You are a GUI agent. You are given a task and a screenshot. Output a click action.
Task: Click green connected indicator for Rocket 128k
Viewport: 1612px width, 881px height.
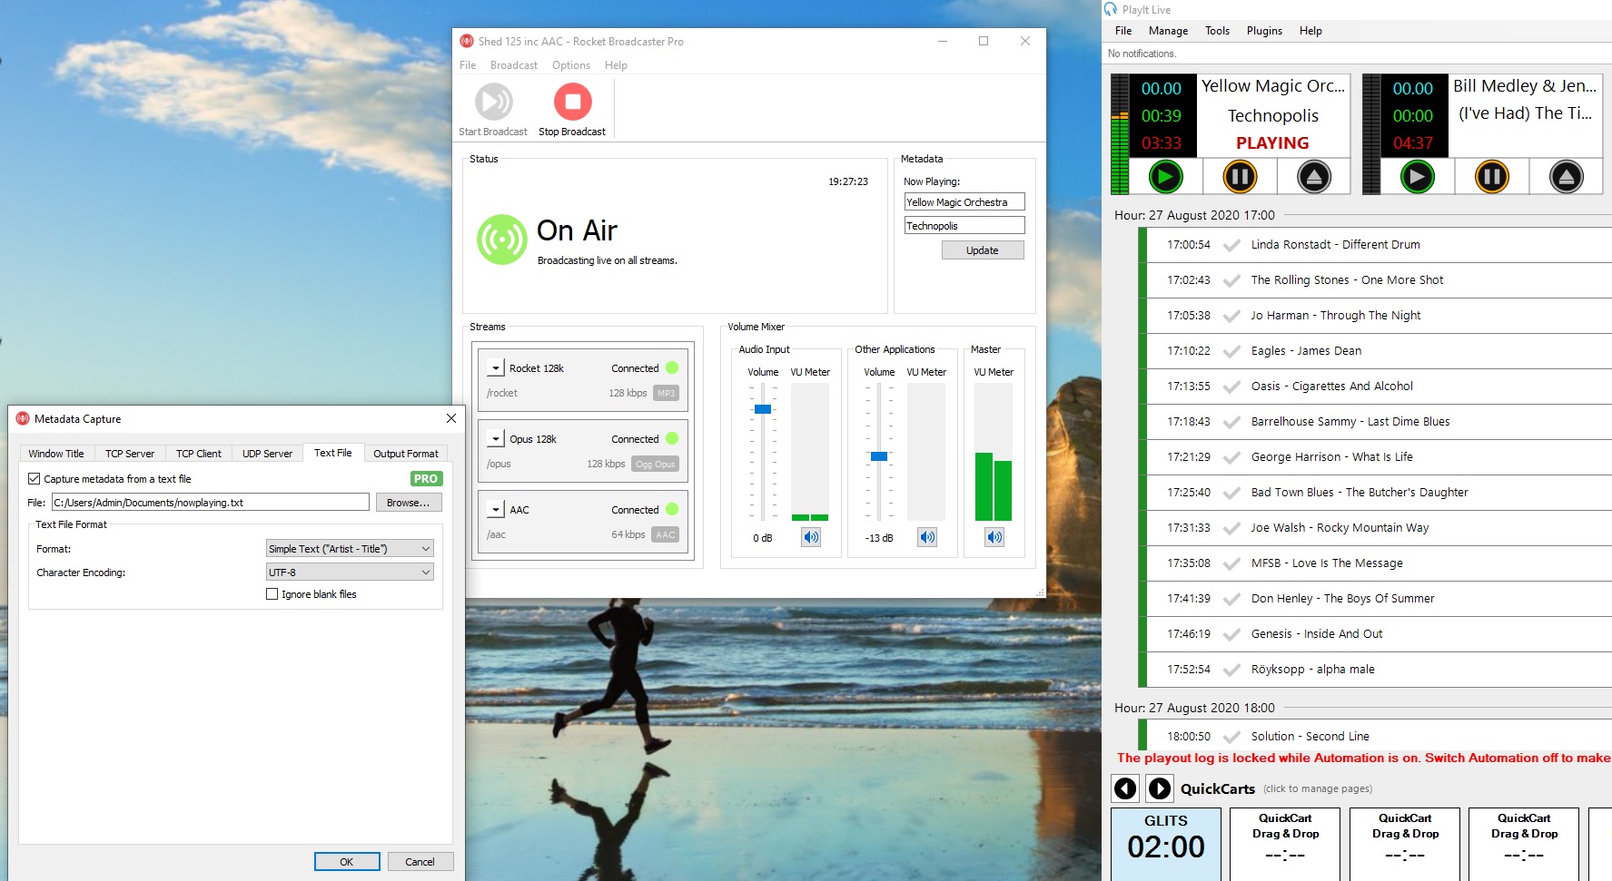[x=672, y=367]
